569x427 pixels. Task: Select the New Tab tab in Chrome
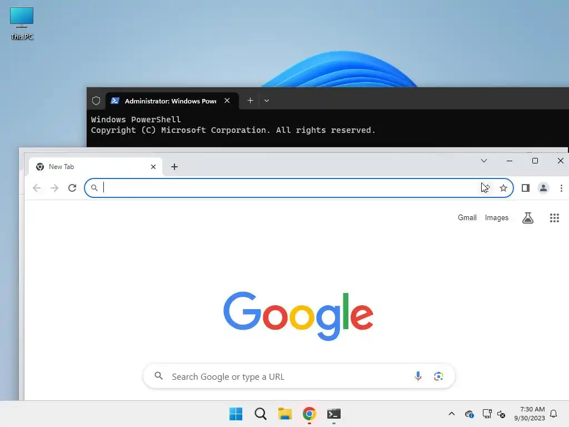[x=95, y=167]
